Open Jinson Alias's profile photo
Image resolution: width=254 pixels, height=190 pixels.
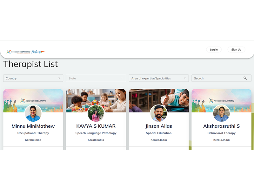pos(158,113)
